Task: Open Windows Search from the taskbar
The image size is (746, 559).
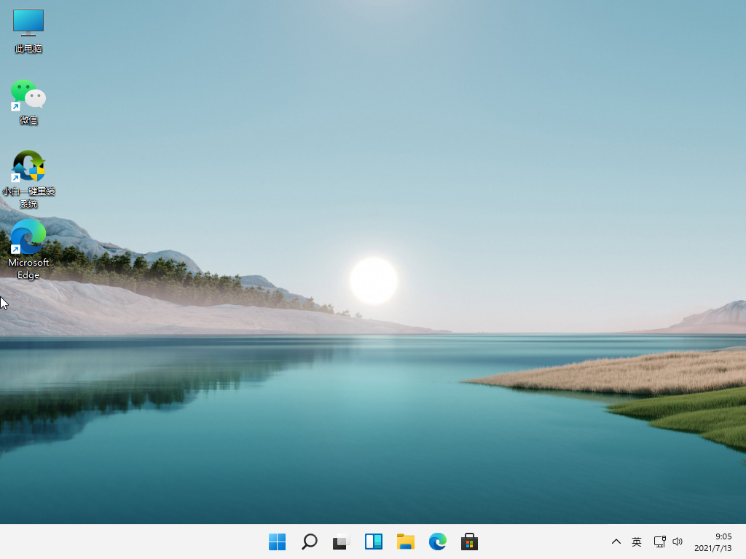Action: [309, 542]
